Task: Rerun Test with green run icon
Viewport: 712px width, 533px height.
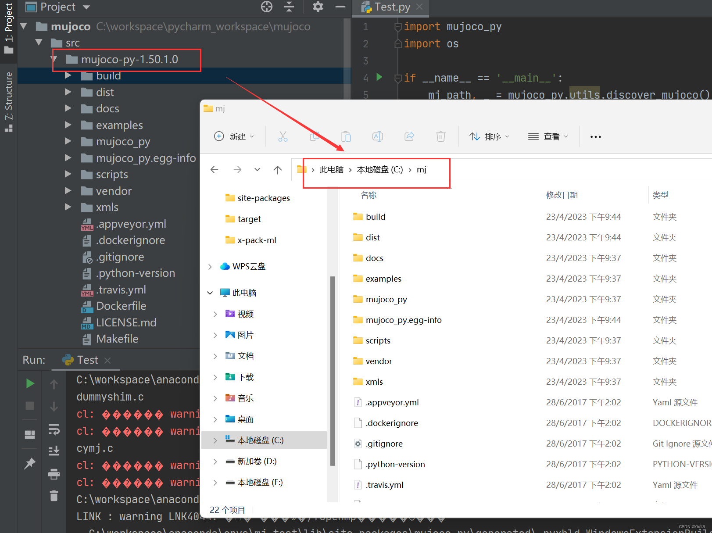Action: (30, 384)
